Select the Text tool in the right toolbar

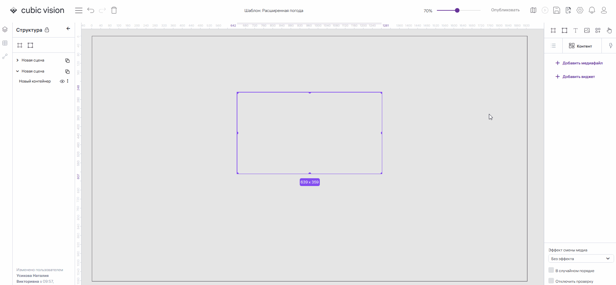click(x=576, y=30)
